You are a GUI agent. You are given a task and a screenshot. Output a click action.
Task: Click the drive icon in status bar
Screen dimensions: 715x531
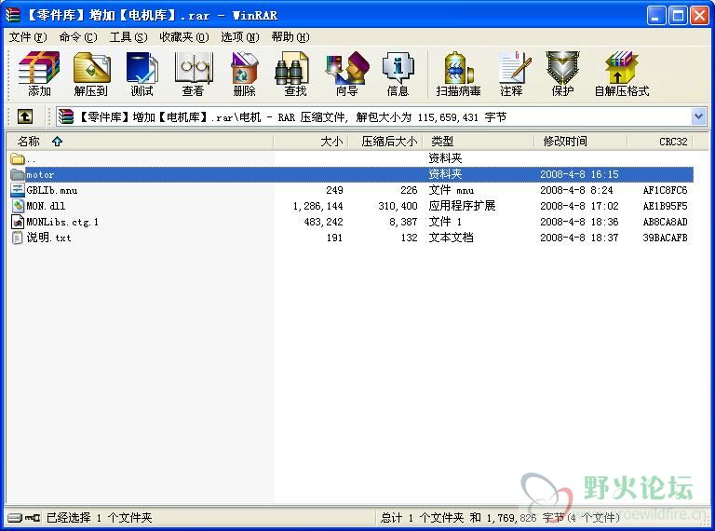tap(15, 518)
